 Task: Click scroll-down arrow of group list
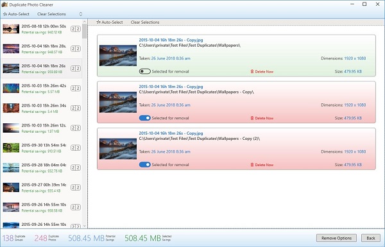(85, 226)
